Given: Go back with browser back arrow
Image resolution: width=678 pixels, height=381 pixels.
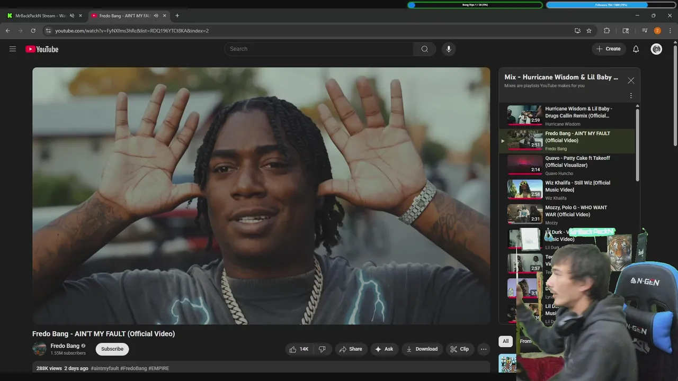Looking at the screenshot, I should pyautogui.click(x=8, y=31).
